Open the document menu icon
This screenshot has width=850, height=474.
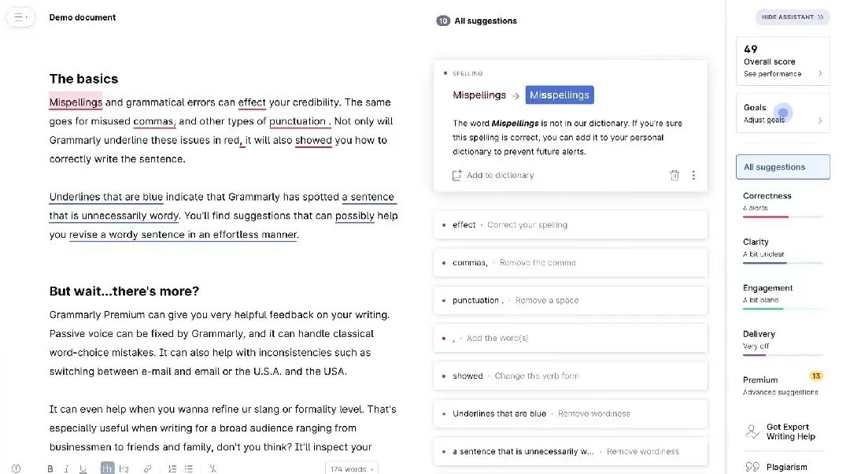(20, 17)
